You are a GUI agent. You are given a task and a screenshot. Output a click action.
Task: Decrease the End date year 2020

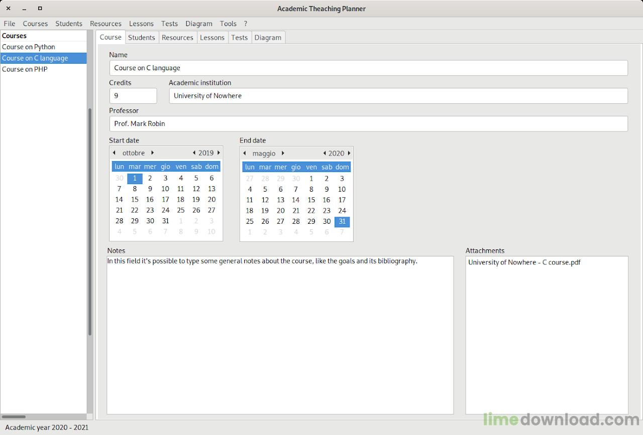[x=325, y=153]
